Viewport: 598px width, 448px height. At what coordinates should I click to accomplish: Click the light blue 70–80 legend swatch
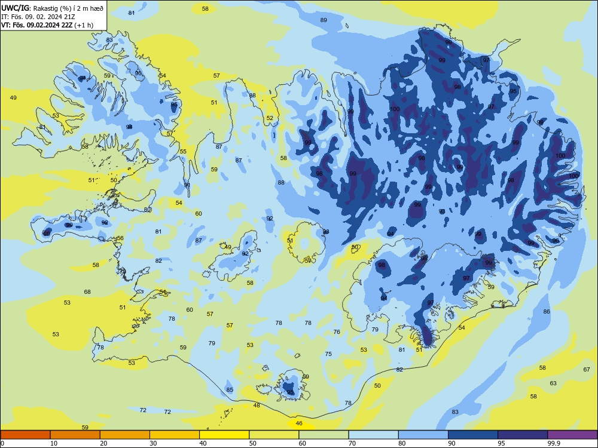click(x=373, y=435)
